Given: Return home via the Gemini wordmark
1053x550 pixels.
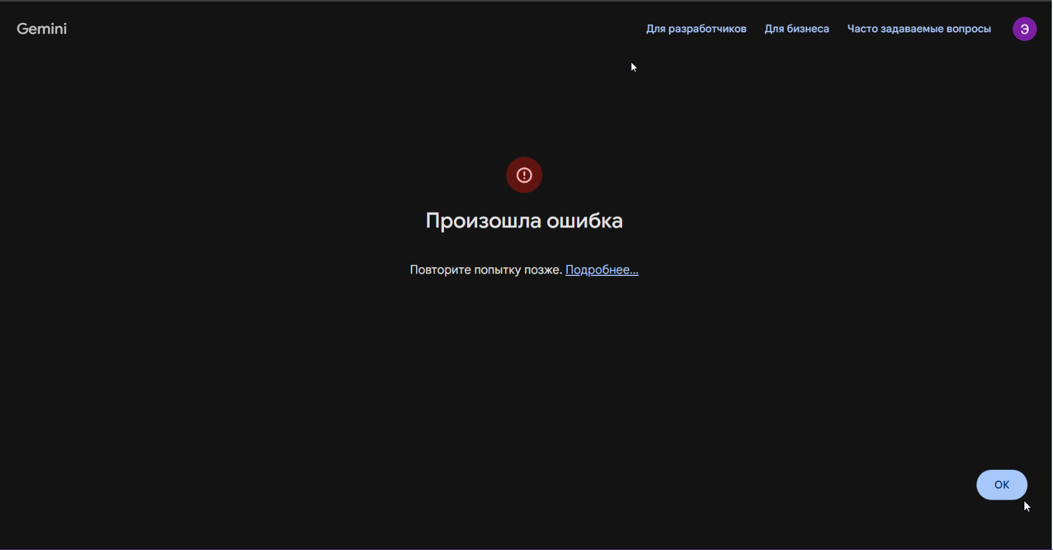Looking at the screenshot, I should click(x=42, y=29).
